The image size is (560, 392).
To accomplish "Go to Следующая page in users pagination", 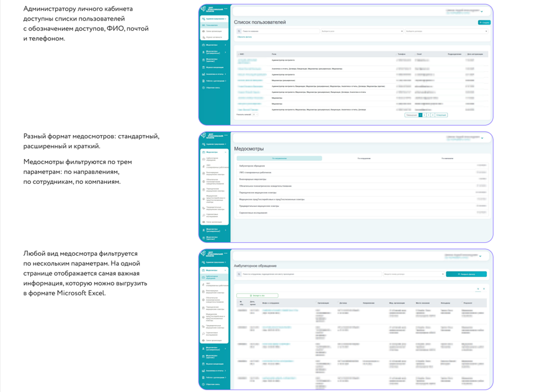I will [441, 115].
